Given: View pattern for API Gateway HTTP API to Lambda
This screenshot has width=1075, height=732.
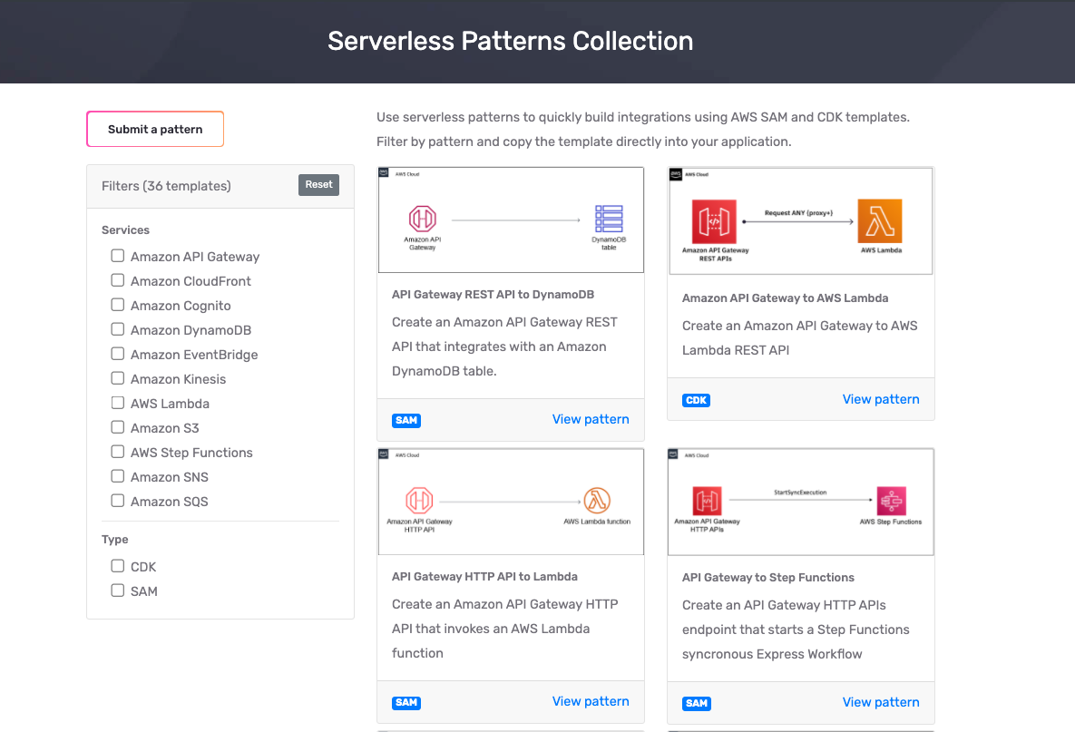Looking at the screenshot, I should tap(591, 701).
